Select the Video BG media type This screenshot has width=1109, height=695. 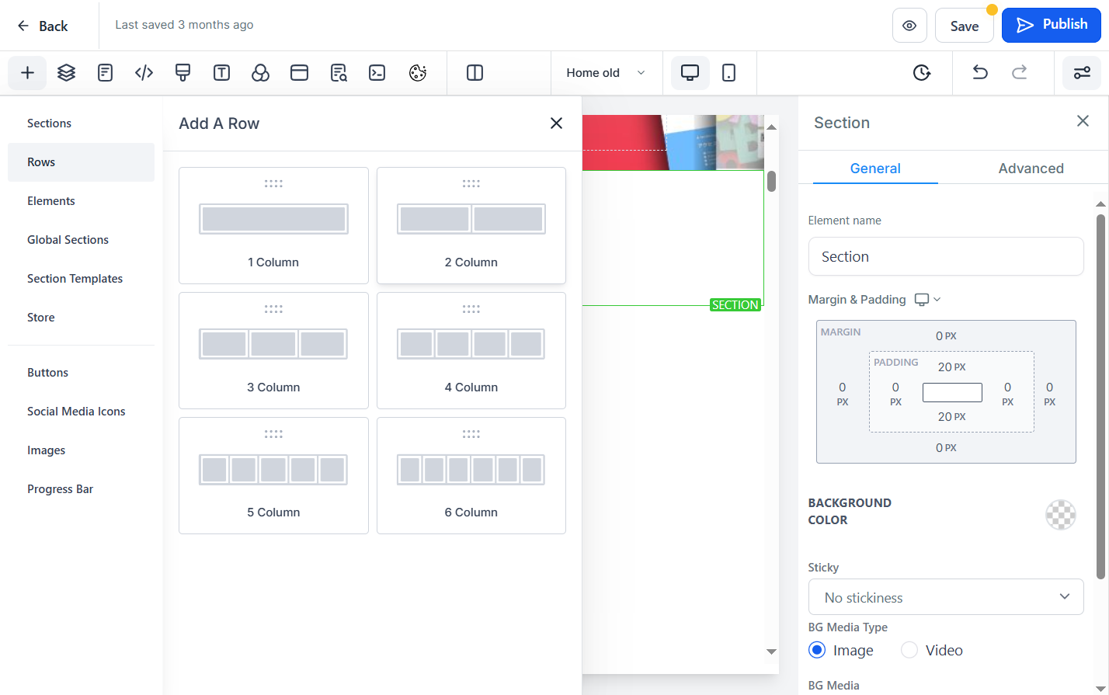point(909,650)
